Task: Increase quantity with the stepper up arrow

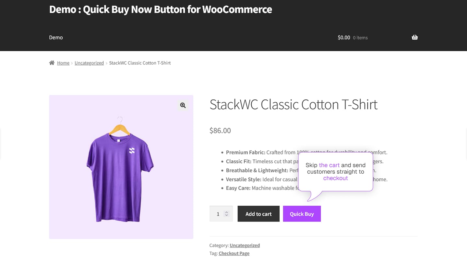Action: 227,212
